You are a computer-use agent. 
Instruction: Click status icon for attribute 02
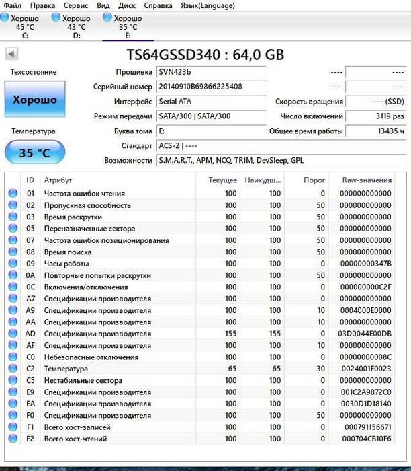[13, 205]
